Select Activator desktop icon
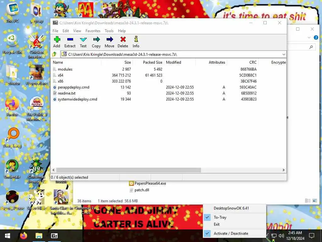Image resolution: width=322 pixels, height=242 pixels. pyautogui.click(x=12, y=75)
